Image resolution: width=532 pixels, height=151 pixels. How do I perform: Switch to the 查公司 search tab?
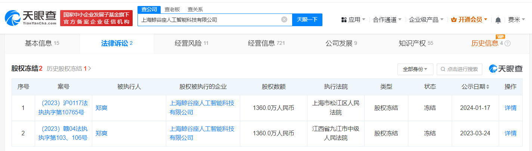pyautogui.click(x=149, y=9)
